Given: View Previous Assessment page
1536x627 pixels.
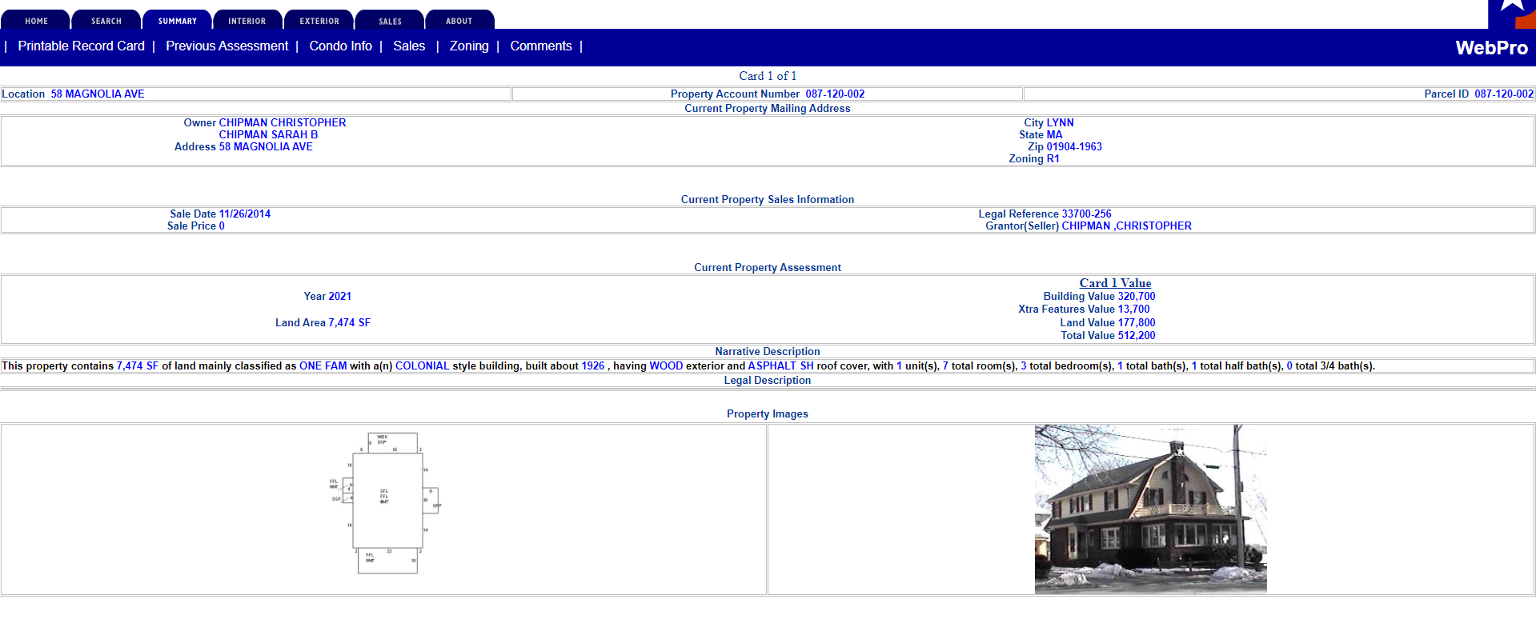Looking at the screenshot, I should coord(227,46).
